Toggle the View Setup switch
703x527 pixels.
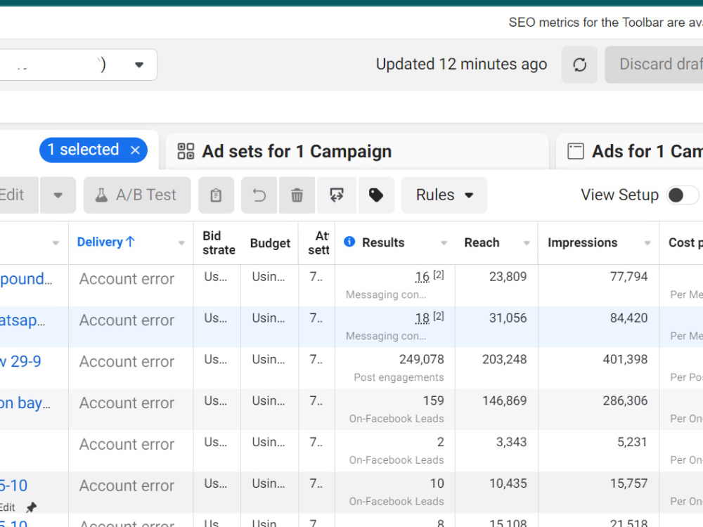click(x=683, y=195)
